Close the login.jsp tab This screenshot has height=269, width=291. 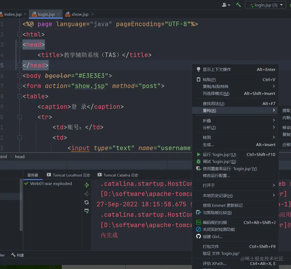point(59,14)
